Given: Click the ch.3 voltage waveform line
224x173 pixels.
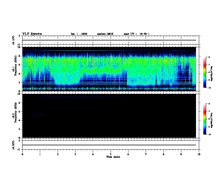Looking at the screenshot, I should click(x=109, y=145).
